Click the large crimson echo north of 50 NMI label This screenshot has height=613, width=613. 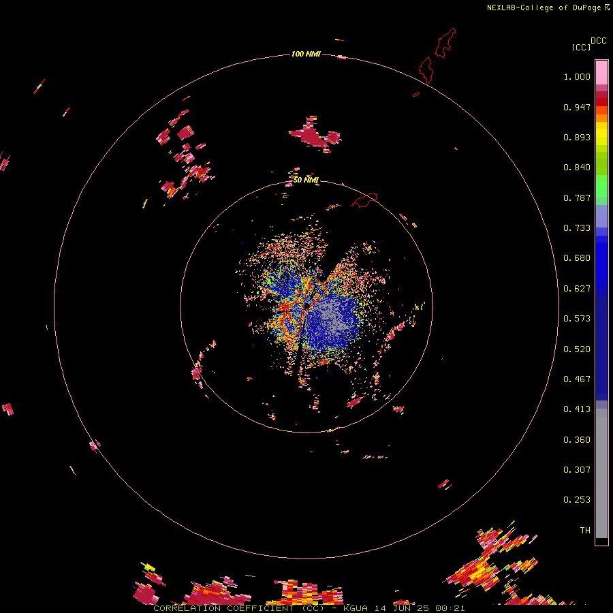click(x=315, y=135)
